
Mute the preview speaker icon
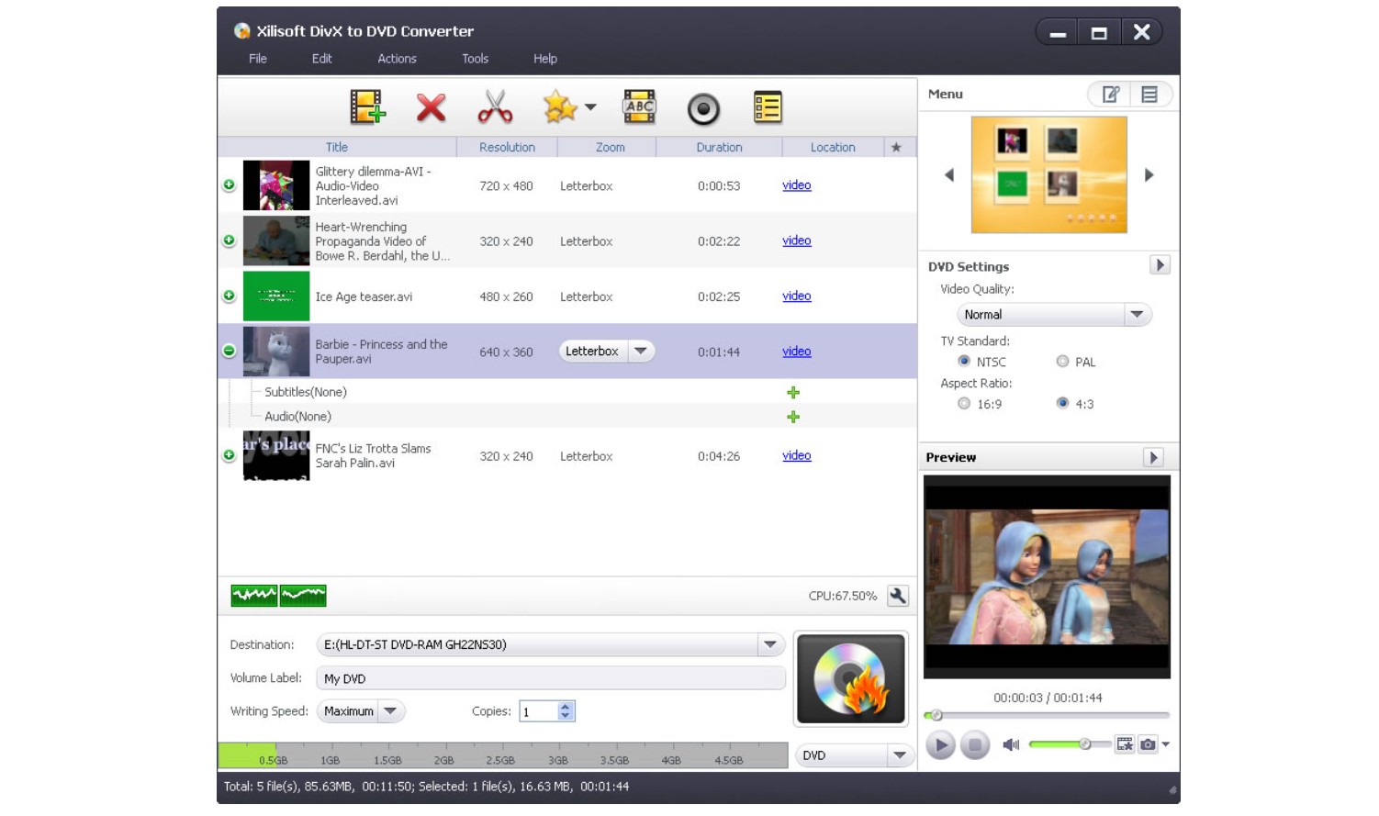coord(1011,744)
